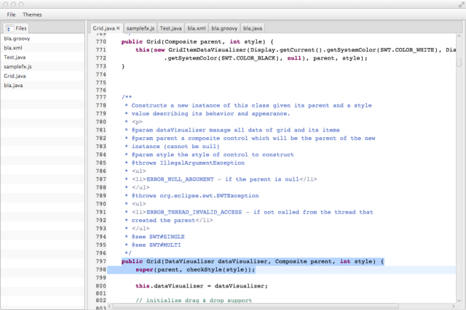Click '// initialize drag & drop support' comment
This screenshot has height=310, width=466.
(194, 301)
